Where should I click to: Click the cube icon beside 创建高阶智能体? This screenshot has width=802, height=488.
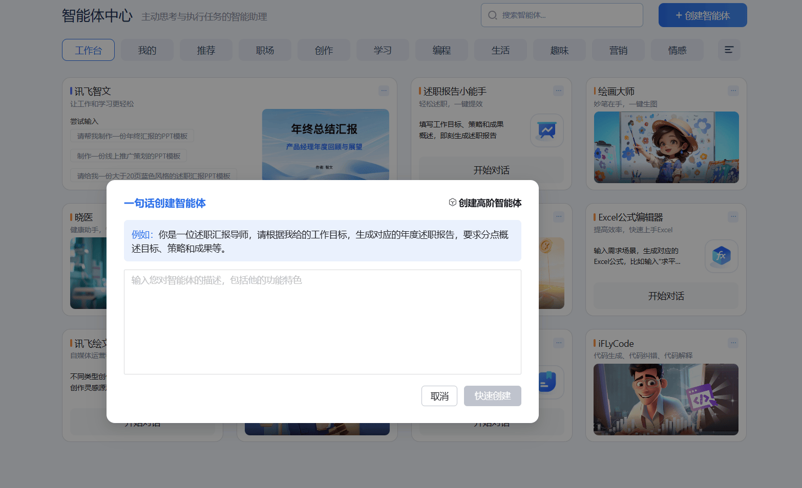452,203
